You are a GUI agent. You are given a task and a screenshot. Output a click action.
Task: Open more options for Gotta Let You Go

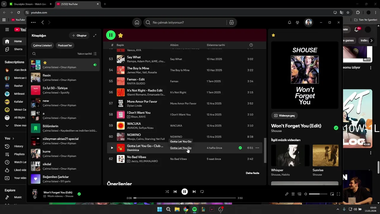tap(257, 148)
